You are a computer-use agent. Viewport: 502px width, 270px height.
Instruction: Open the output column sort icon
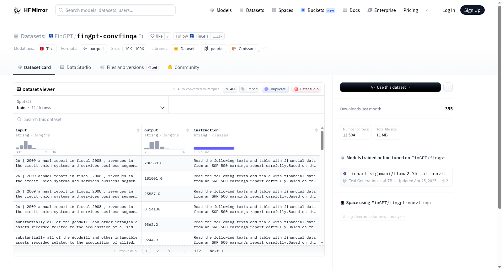(188, 130)
